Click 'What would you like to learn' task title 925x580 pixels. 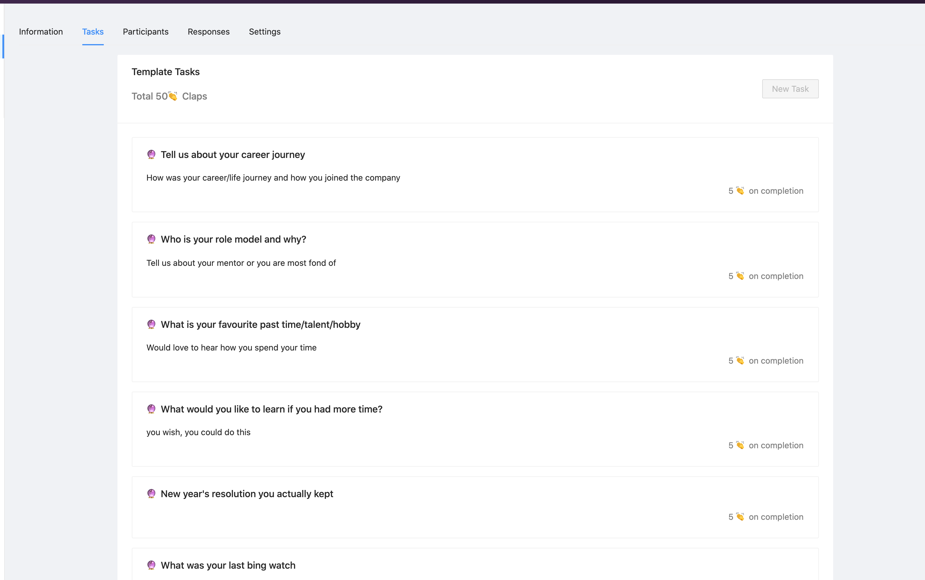click(x=271, y=409)
